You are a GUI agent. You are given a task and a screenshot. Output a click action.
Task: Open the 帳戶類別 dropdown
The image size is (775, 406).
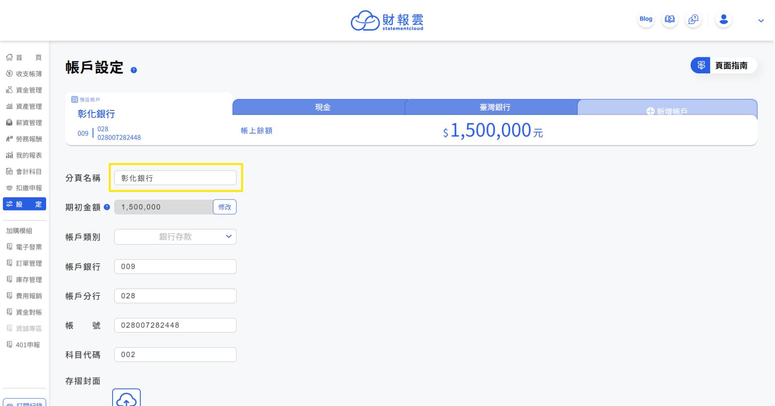(175, 237)
